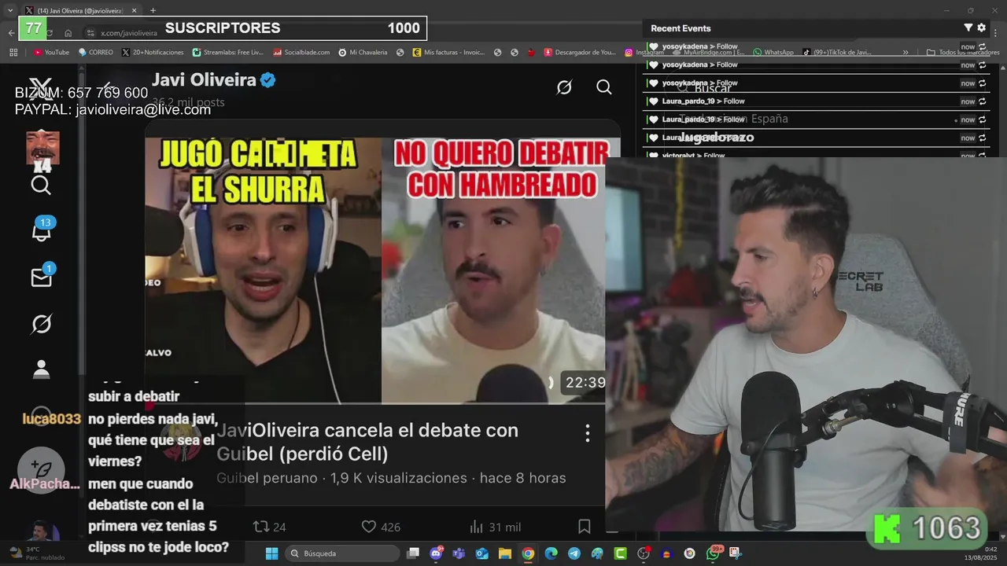Open Telegram from the taskbar
The image size is (1007, 566).
coord(574,553)
